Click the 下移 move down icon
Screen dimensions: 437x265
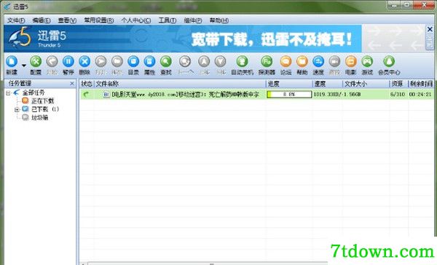(x=221, y=62)
